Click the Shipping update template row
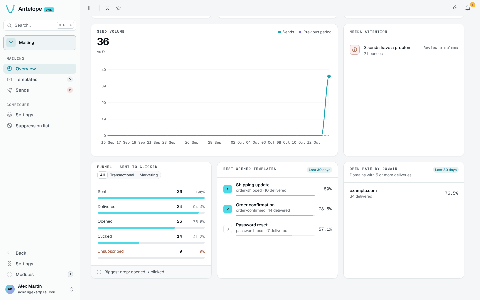 (277, 189)
